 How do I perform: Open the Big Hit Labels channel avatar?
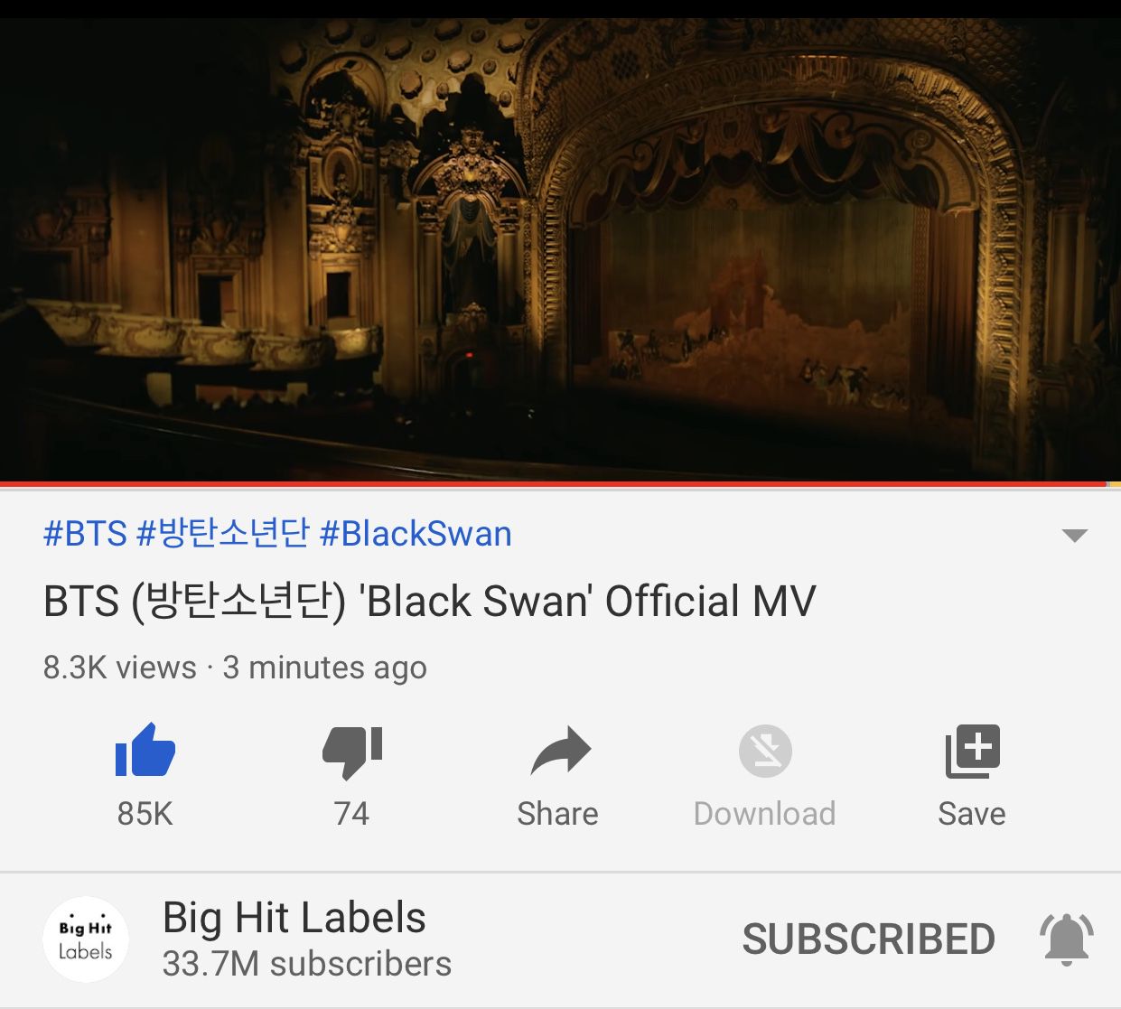pos(86,939)
